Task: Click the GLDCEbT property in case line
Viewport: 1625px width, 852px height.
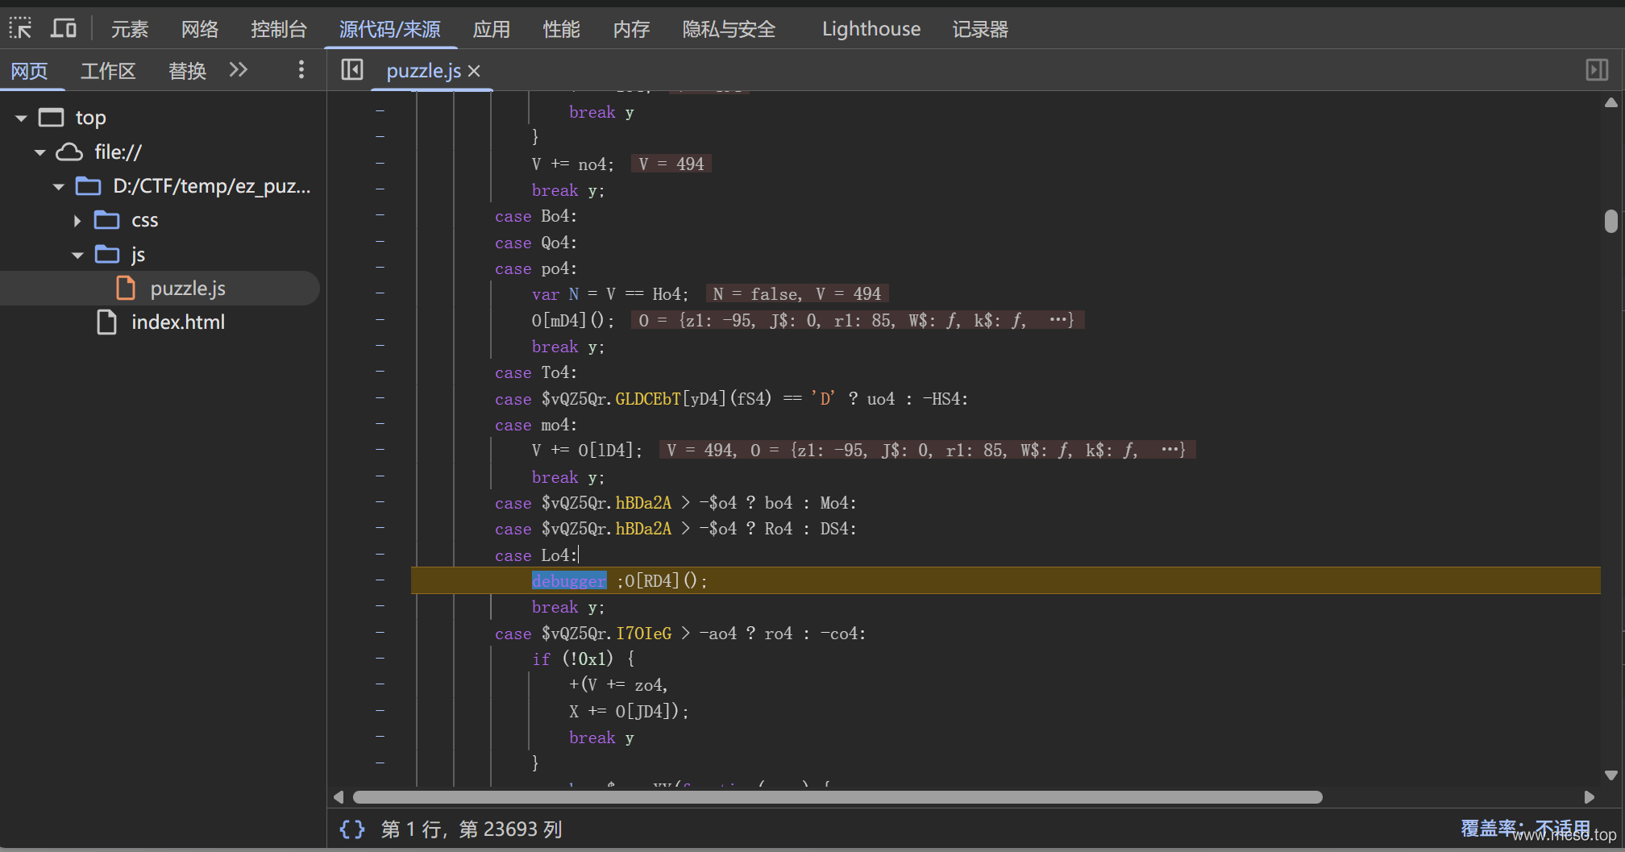Action: [x=649, y=399]
